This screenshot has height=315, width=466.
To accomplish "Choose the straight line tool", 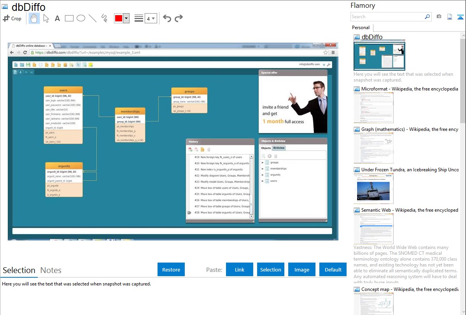I will [x=93, y=18].
